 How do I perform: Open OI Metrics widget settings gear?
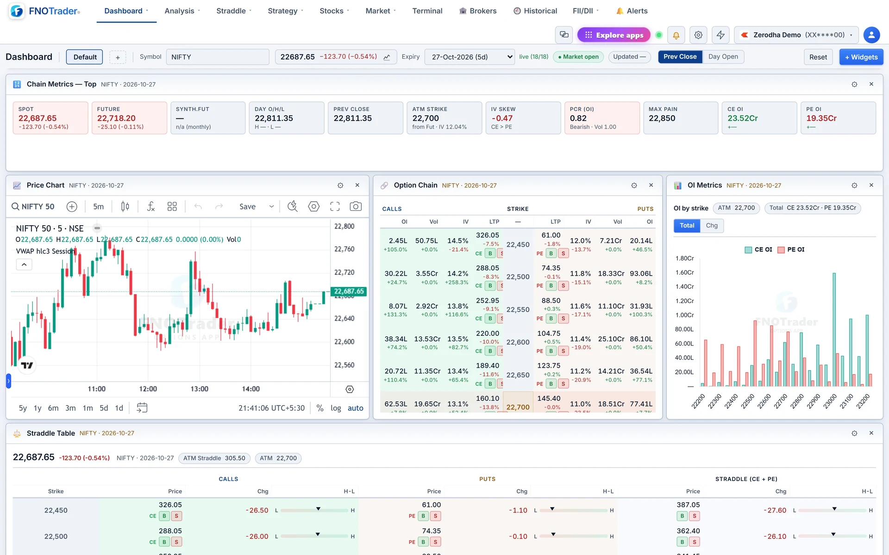pyautogui.click(x=854, y=185)
